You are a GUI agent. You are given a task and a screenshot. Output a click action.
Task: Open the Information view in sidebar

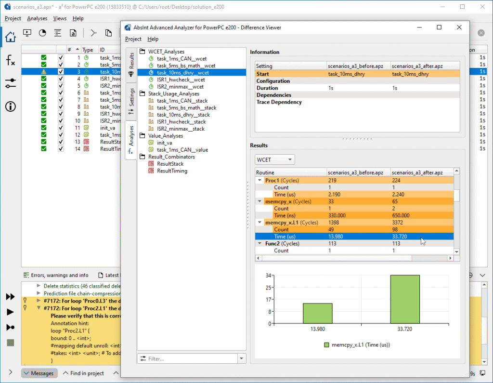[11, 106]
